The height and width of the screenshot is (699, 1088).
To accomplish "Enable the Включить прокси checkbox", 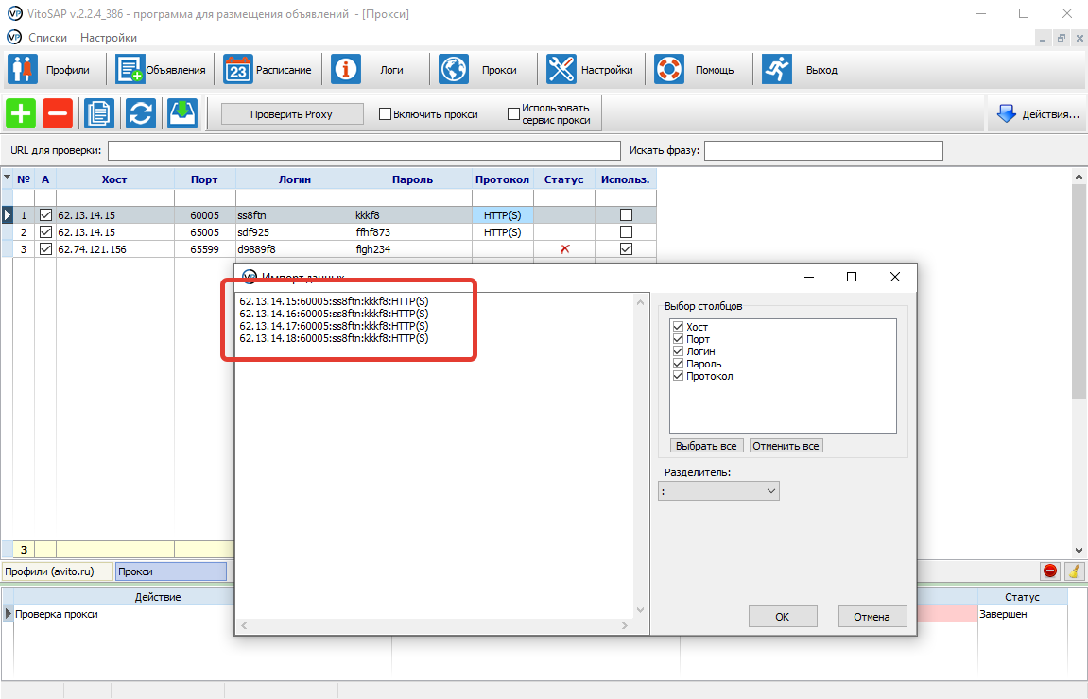I will pyautogui.click(x=386, y=114).
